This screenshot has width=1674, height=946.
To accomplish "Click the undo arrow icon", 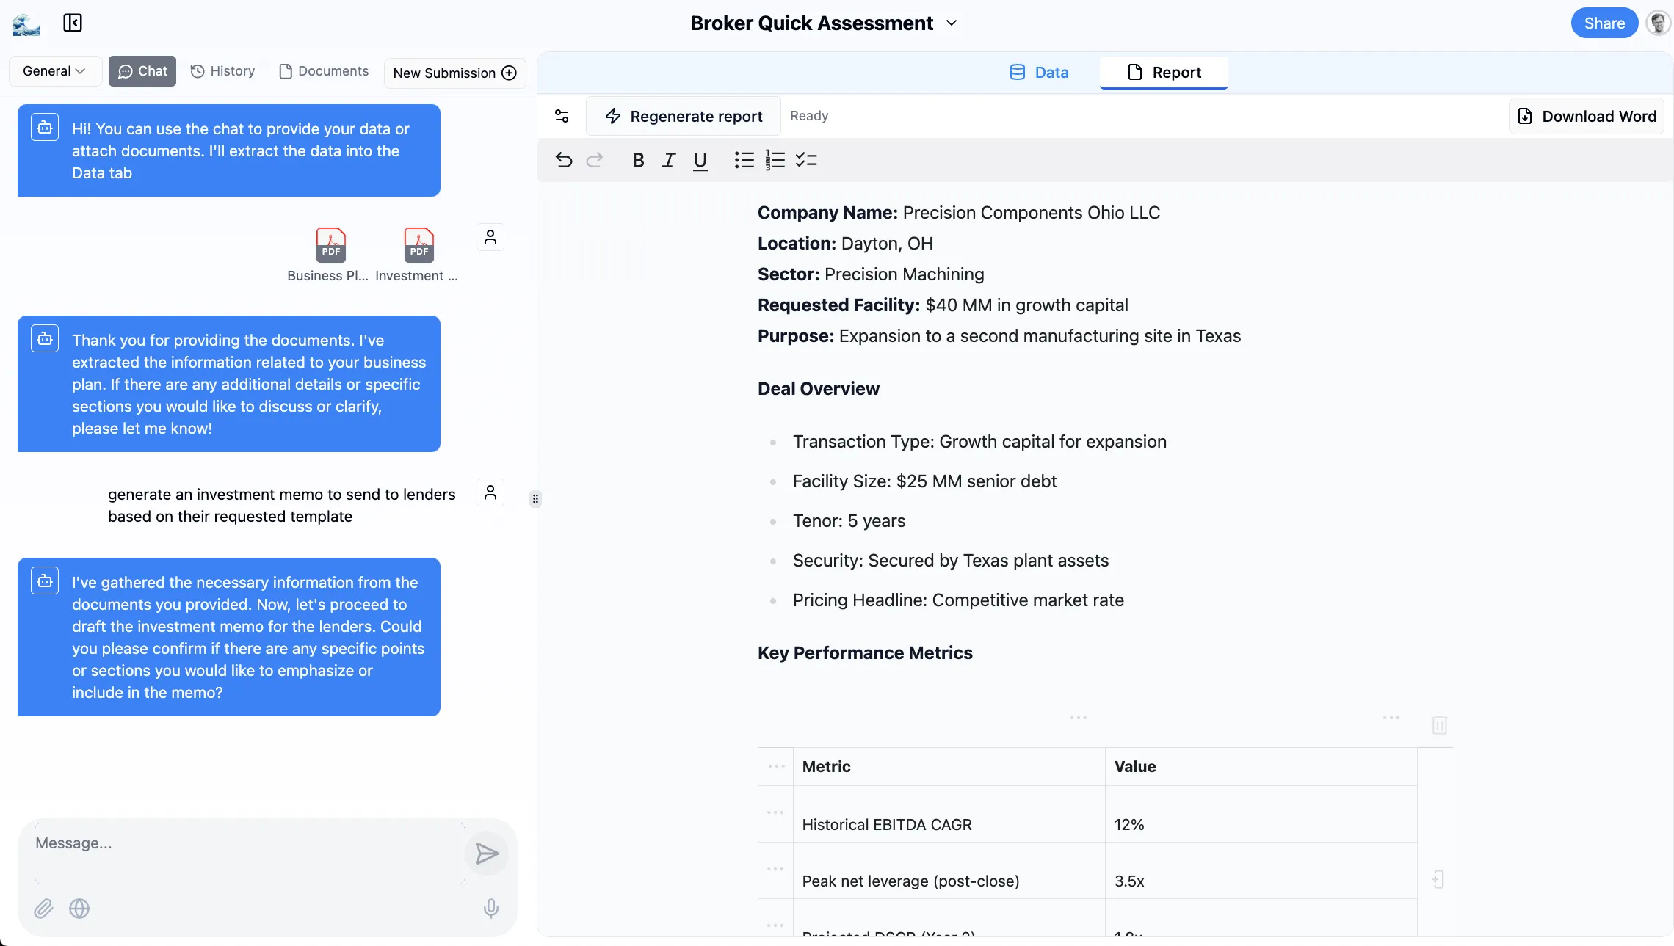I will (x=563, y=160).
